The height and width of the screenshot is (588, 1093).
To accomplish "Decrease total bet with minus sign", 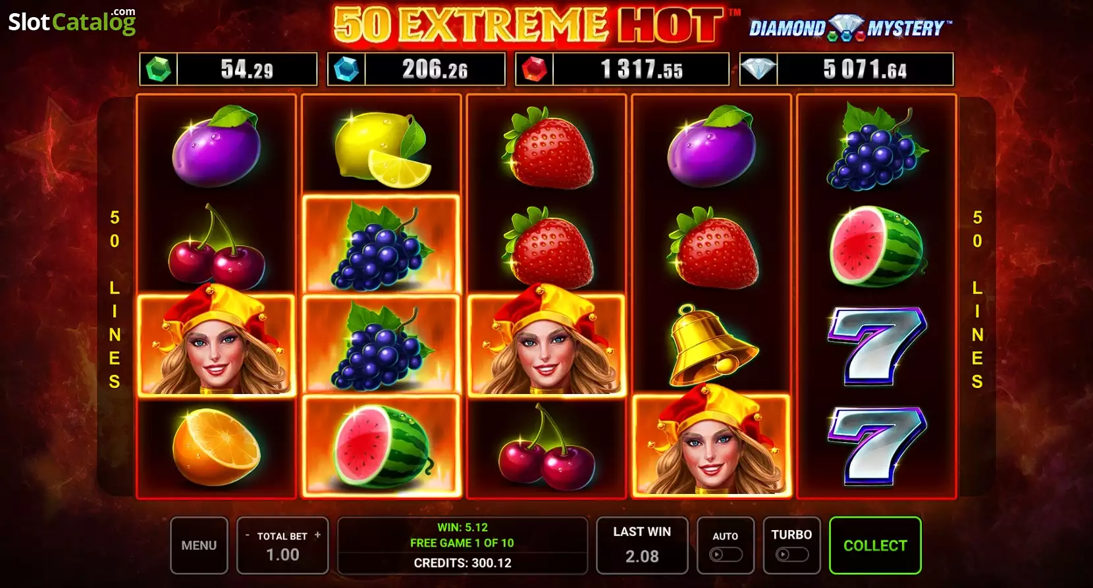I will pos(248,535).
